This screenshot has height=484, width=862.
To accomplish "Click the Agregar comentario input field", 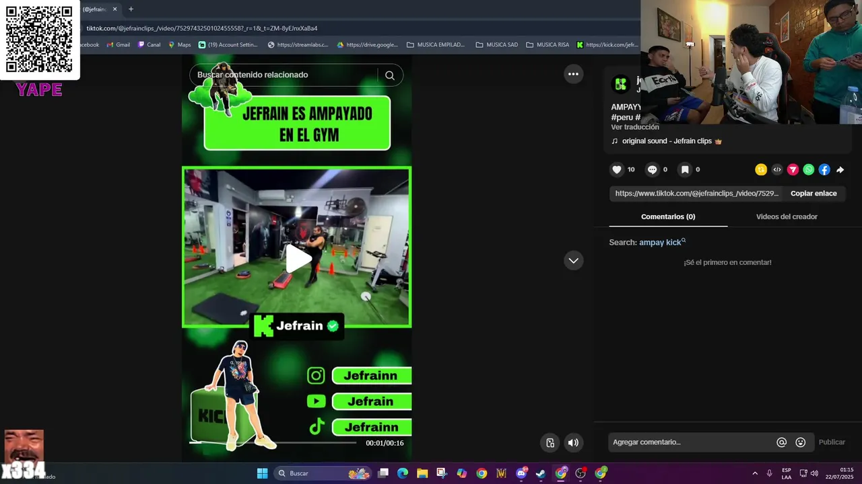I will [x=691, y=442].
